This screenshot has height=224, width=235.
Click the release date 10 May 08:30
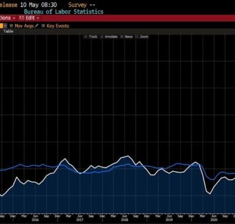[x=39, y=5]
